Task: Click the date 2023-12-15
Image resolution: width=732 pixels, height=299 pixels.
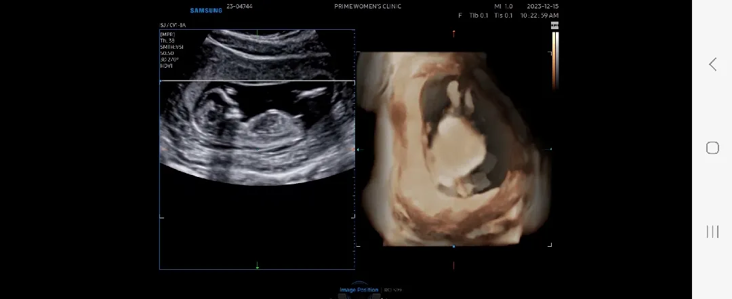Action: 542,7
